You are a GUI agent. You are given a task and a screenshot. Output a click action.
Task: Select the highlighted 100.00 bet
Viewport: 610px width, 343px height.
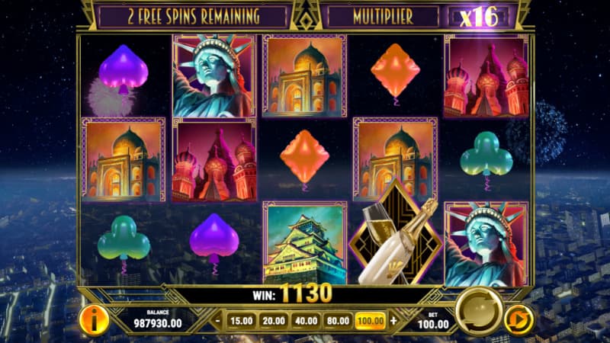[x=371, y=321]
